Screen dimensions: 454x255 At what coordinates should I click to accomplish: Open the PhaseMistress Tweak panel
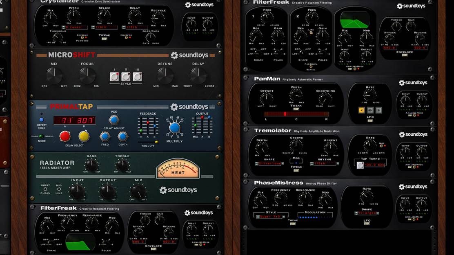(293, 224)
